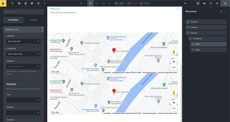Open the templates folder icon

click(204, 3)
